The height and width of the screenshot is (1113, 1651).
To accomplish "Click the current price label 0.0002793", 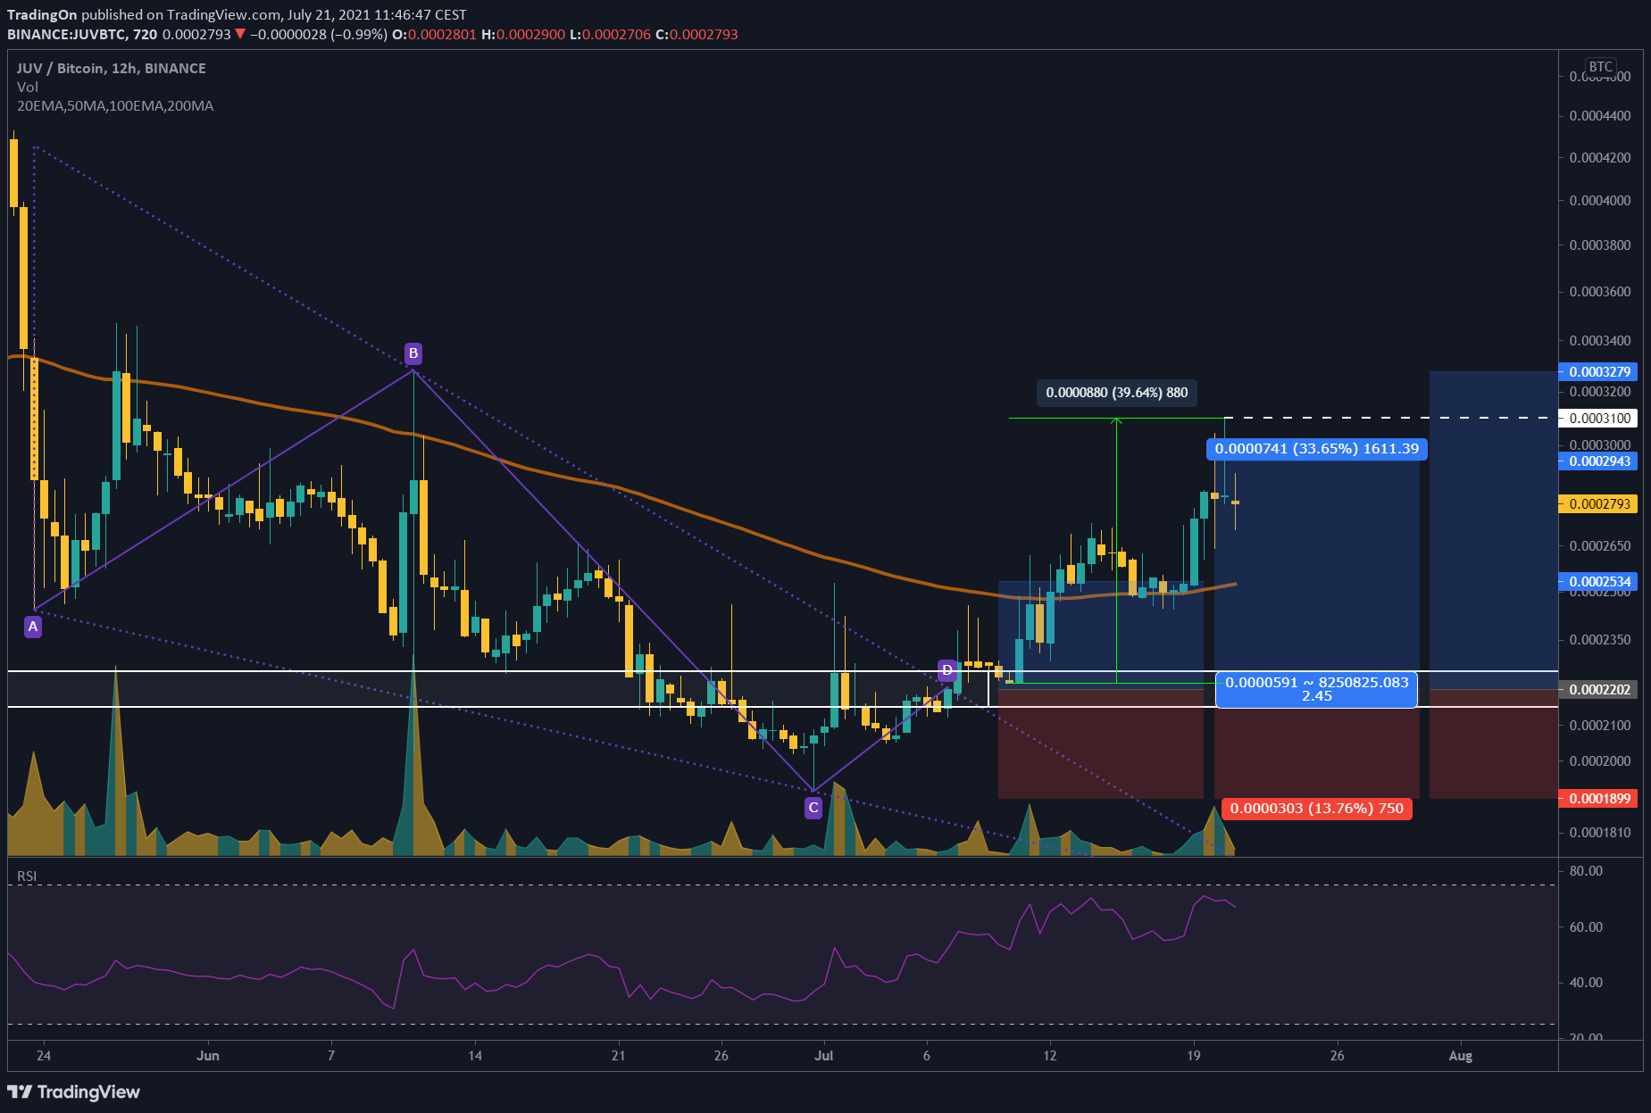I will click(1598, 503).
